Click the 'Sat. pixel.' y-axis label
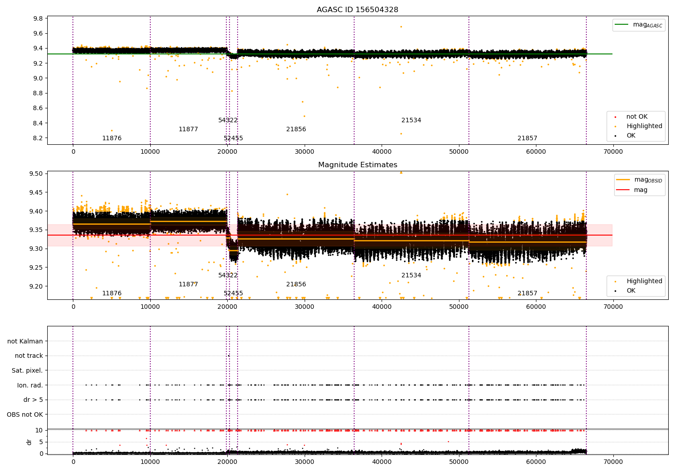The width and height of the screenshot is (675, 472). 27,370
